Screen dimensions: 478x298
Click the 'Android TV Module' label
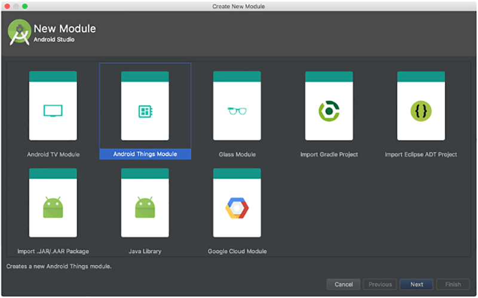53,155
